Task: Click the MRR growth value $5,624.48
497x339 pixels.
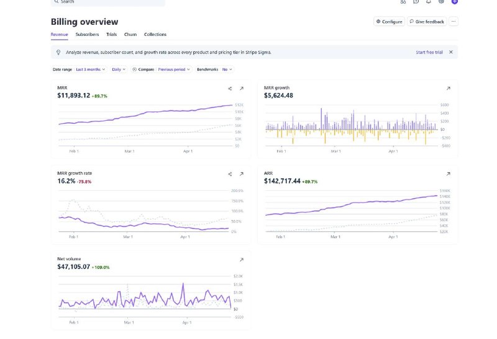Action: [x=278, y=95]
